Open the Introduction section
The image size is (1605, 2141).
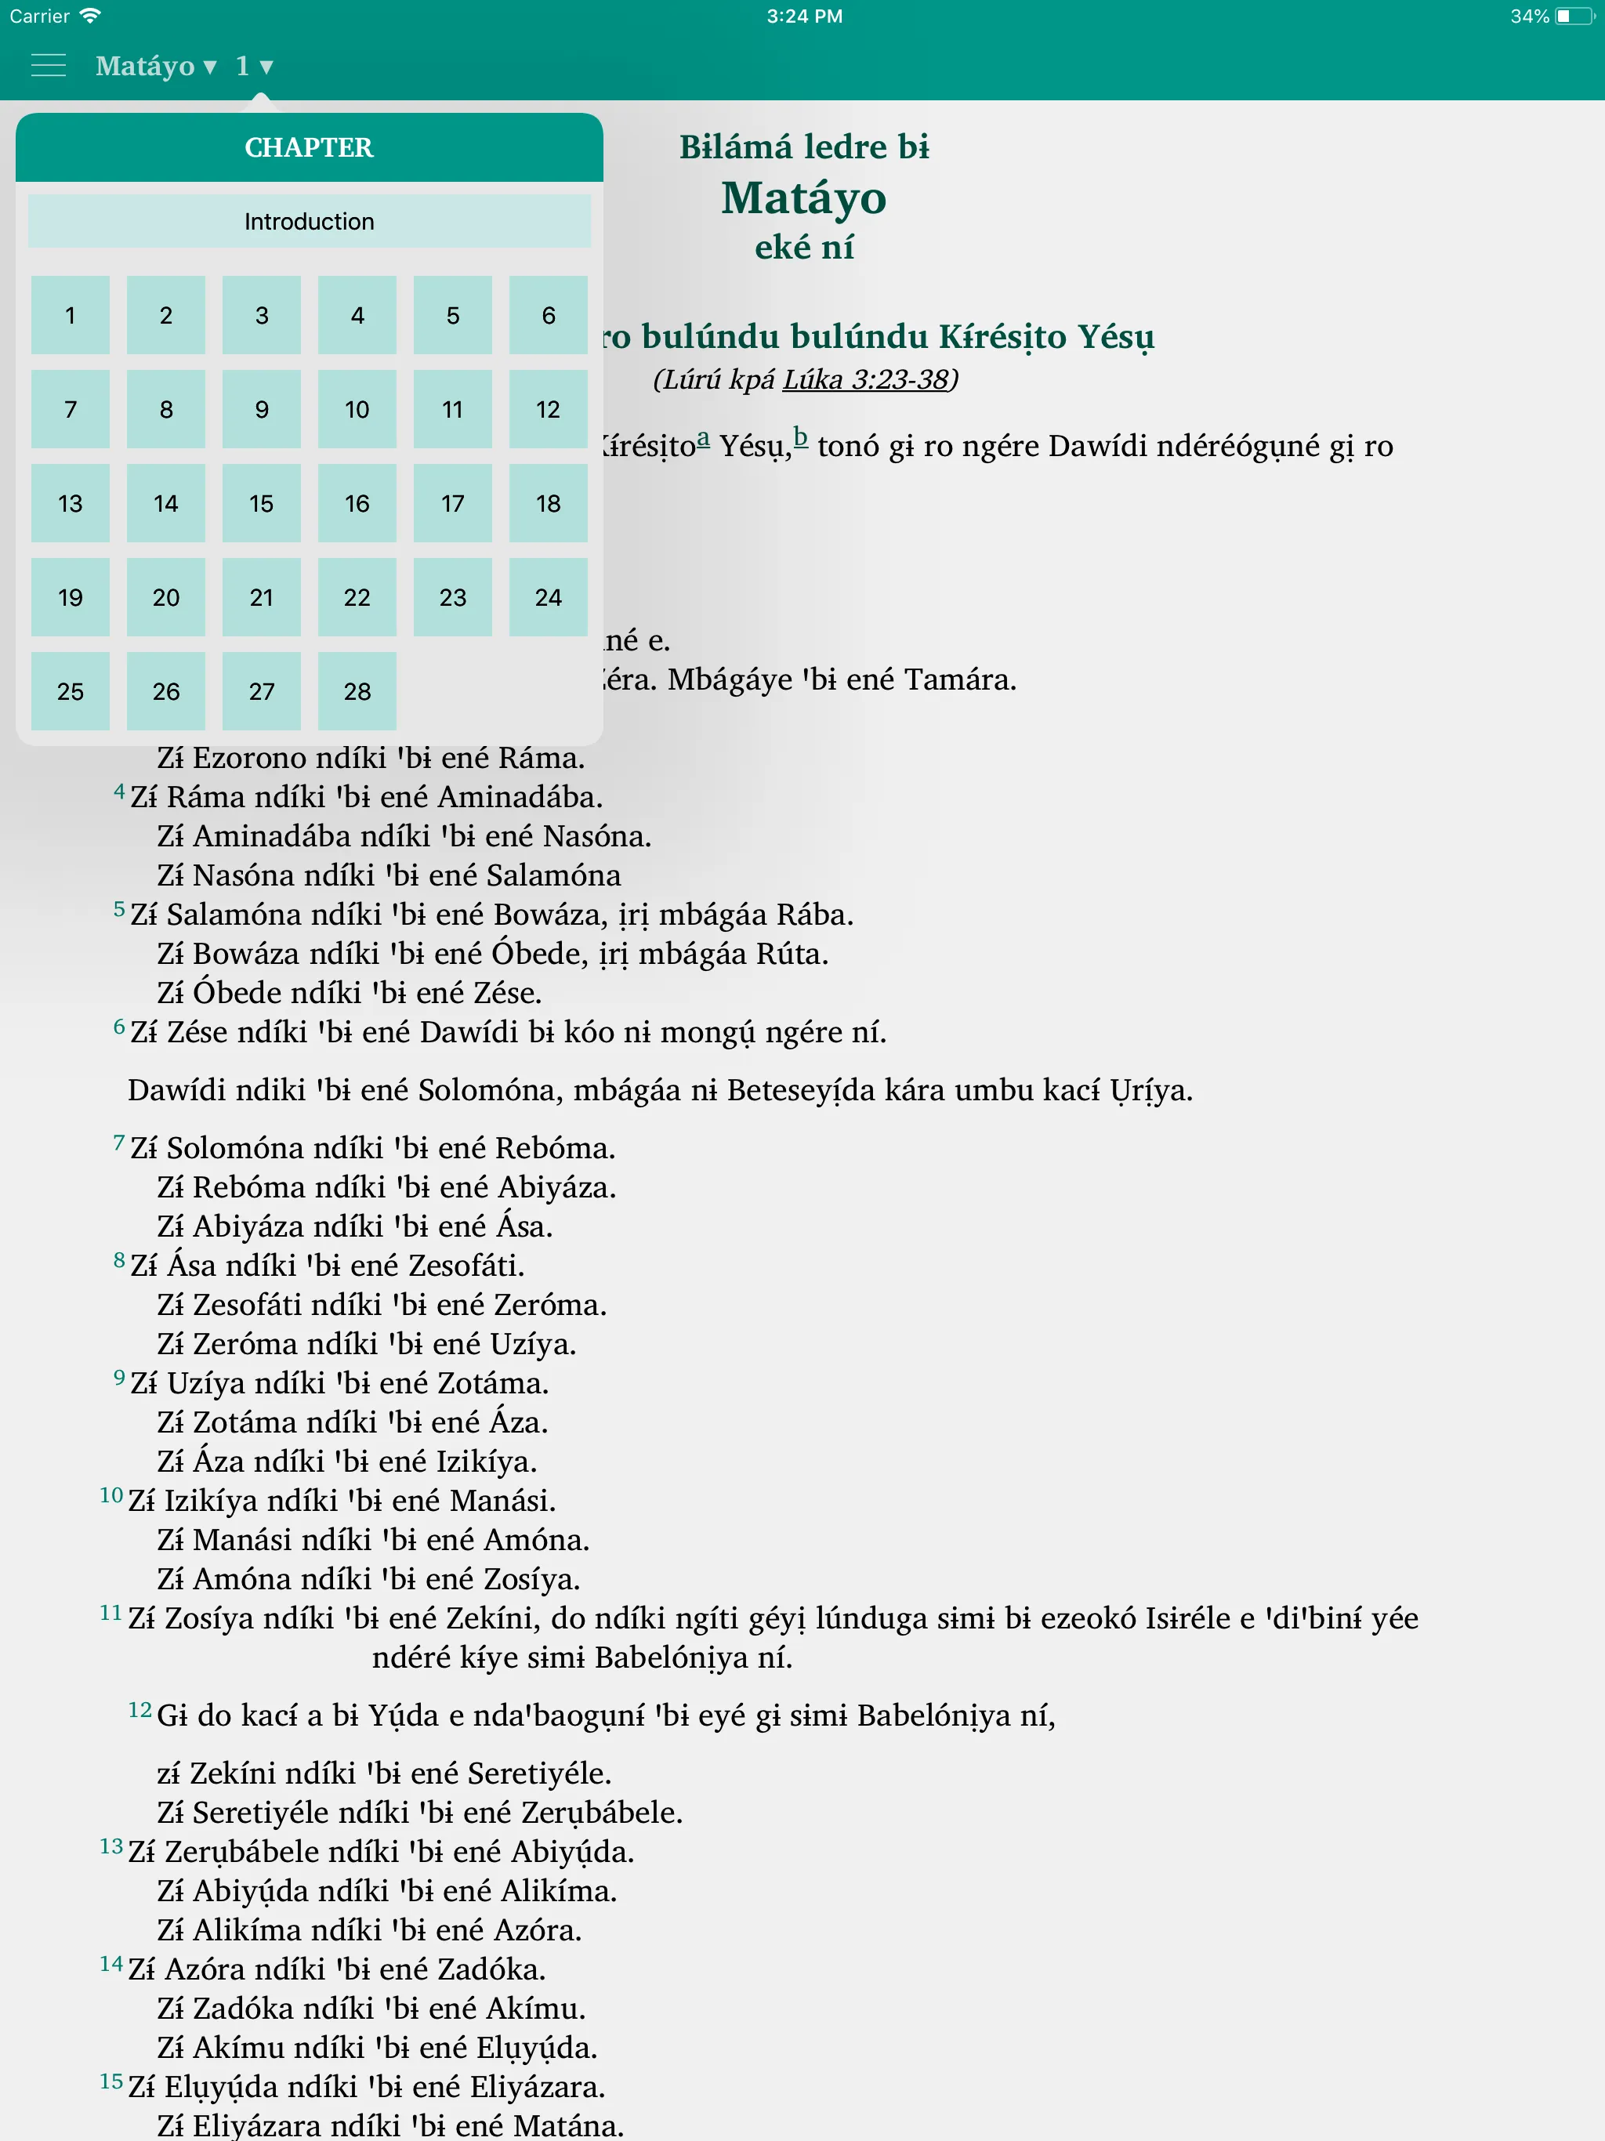coord(309,221)
